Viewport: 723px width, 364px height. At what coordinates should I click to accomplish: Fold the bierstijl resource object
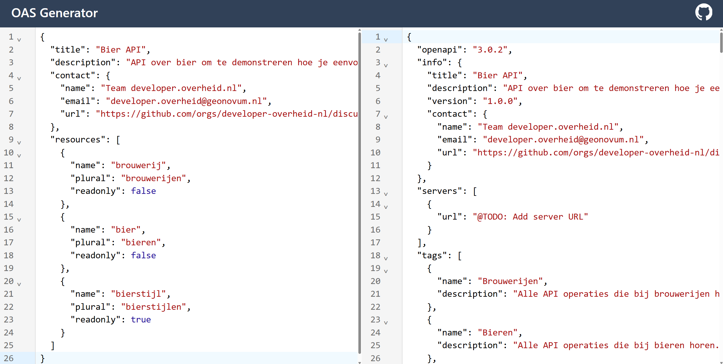pyautogui.click(x=19, y=284)
